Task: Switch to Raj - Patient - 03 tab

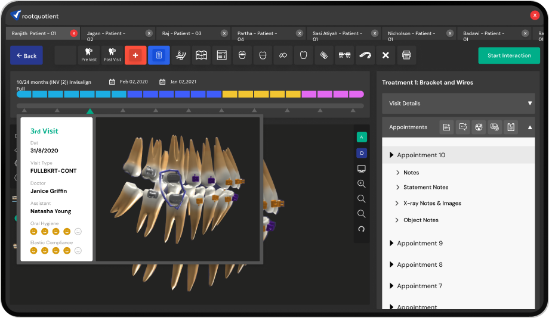Action: [193, 33]
